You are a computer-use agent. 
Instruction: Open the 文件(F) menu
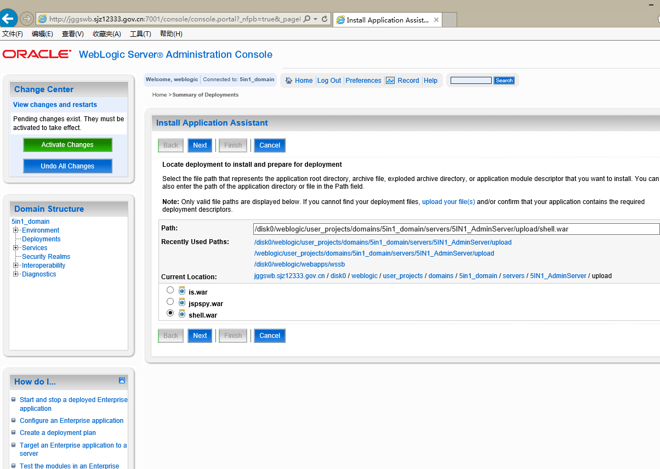[13, 34]
